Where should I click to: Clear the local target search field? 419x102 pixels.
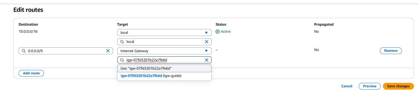coord(206,42)
